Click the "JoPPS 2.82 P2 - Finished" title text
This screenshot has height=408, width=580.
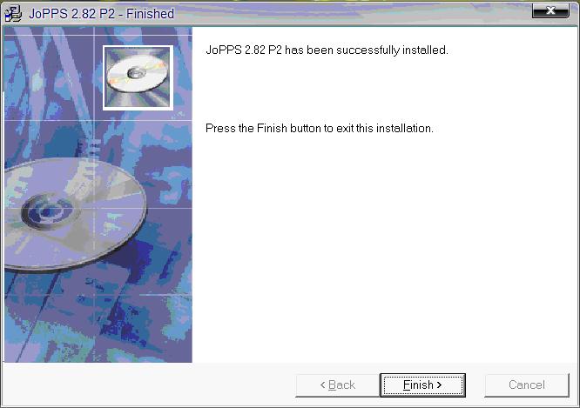pyautogui.click(x=101, y=14)
